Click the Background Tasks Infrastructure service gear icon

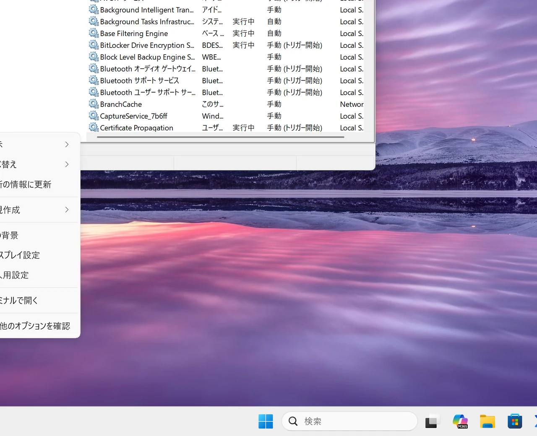94,21
